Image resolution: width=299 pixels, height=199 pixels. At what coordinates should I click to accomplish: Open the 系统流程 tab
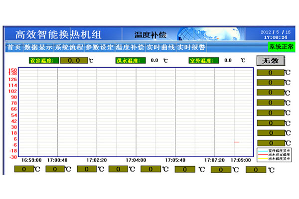pos(69,47)
